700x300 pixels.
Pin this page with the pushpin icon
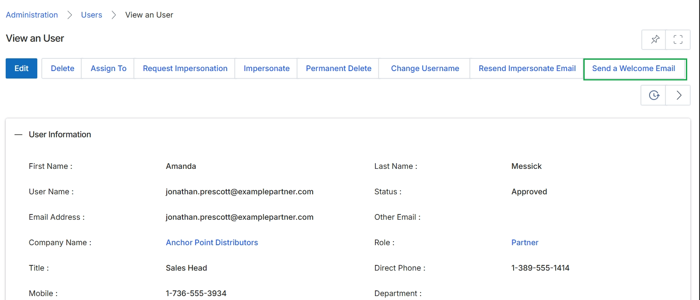(654, 39)
